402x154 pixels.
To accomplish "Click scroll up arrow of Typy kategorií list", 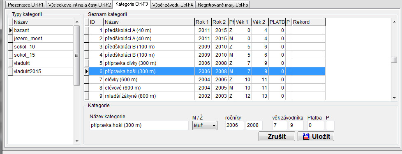I will pos(76,22).
